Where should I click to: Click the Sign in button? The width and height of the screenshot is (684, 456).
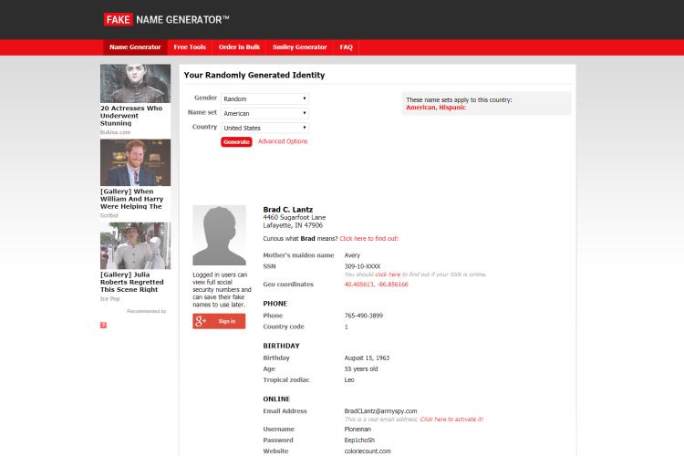point(219,321)
